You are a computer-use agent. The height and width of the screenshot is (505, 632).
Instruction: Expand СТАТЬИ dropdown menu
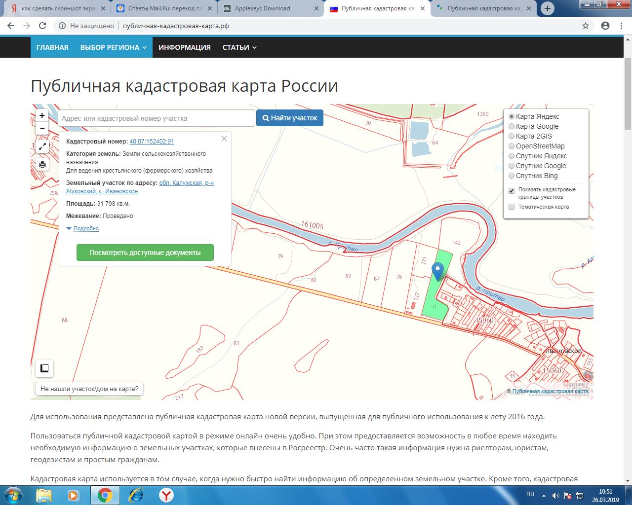click(239, 47)
